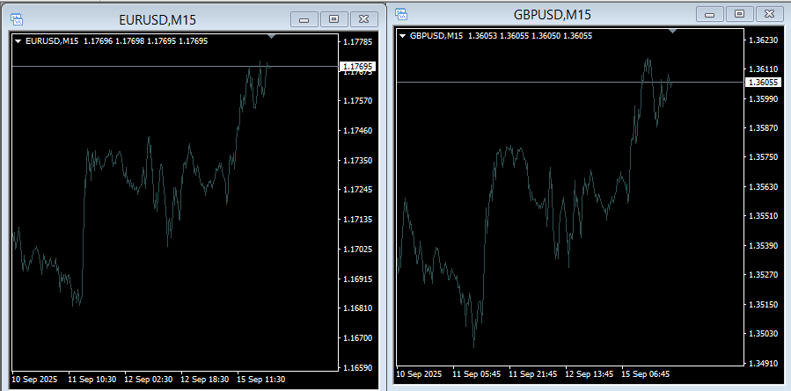This screenshot has height=391, width=791.
Task: Click the 1.35030 price on GBPUSD scale
Action: (x=764, y=333)
